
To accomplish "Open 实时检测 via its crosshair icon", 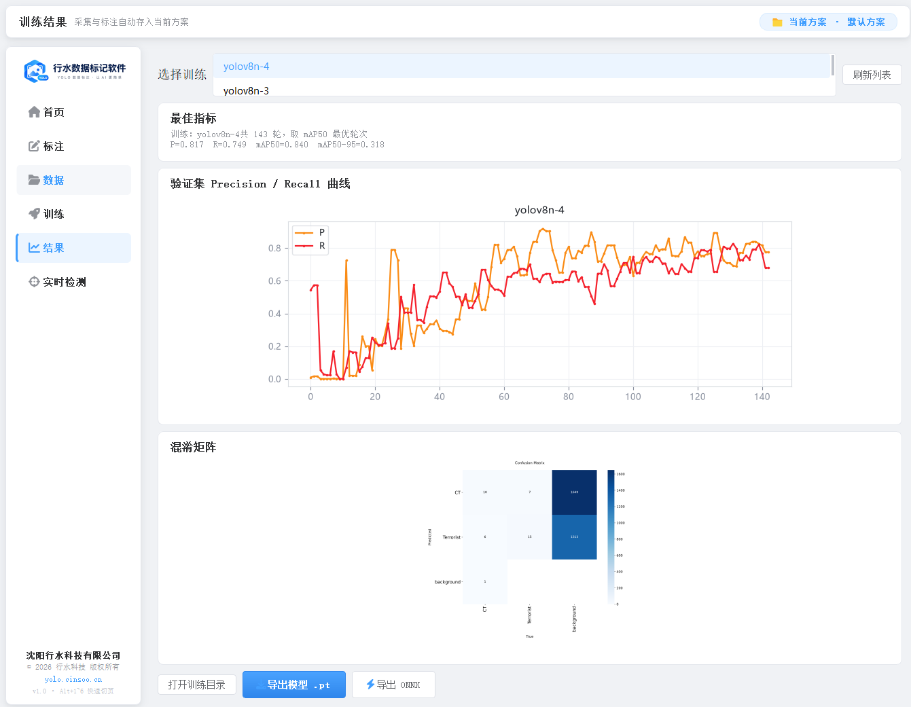I will point(34,282).
